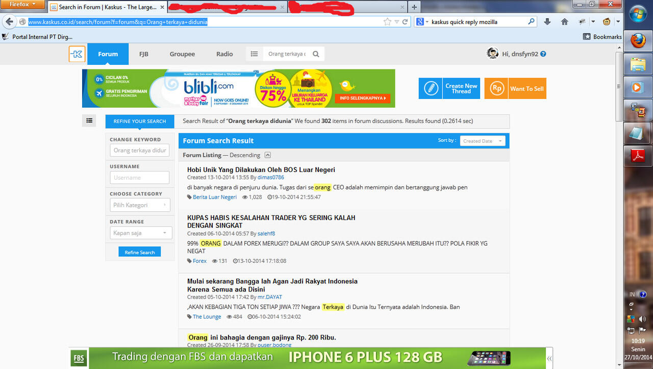653x369 pixels.
Task: Open thread Orang ini bahagia dengan gajinya
Action: [x=262, y=337]
